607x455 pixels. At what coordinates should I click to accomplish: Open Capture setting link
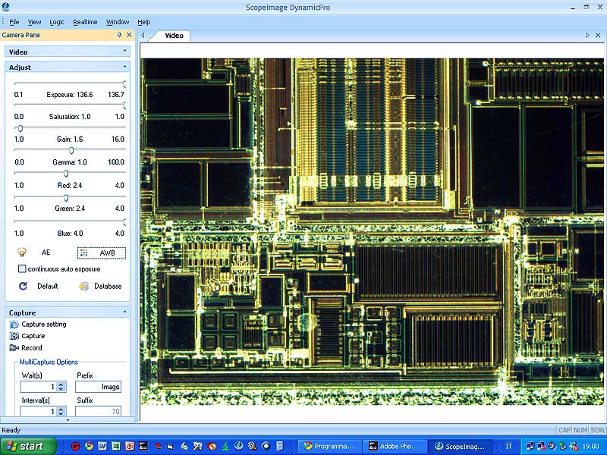44,325
